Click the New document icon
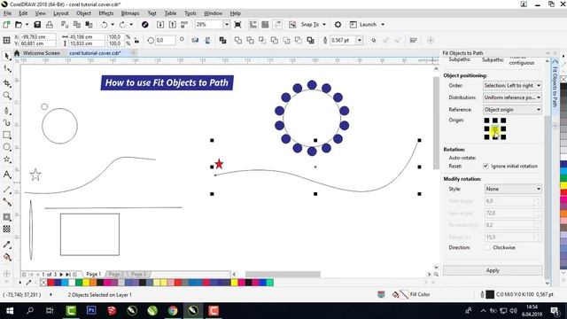This screenshot has height=319, width=567. click(x=6, y=25)
